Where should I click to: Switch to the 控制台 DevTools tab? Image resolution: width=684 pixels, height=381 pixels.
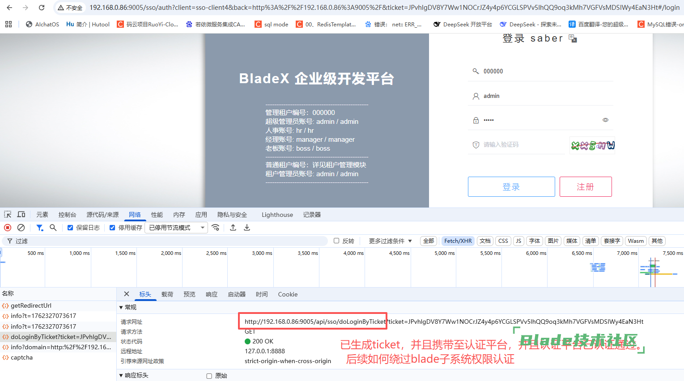pyautogui.click(x=67, y=215)
